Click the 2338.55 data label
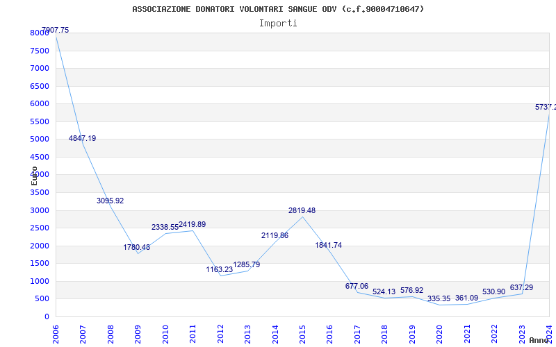 pos(165,228)
